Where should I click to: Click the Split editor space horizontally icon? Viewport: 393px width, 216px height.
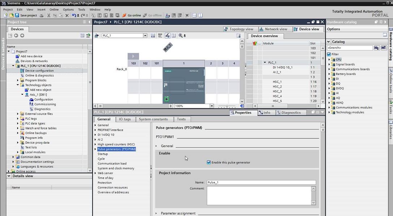(194, 15)
